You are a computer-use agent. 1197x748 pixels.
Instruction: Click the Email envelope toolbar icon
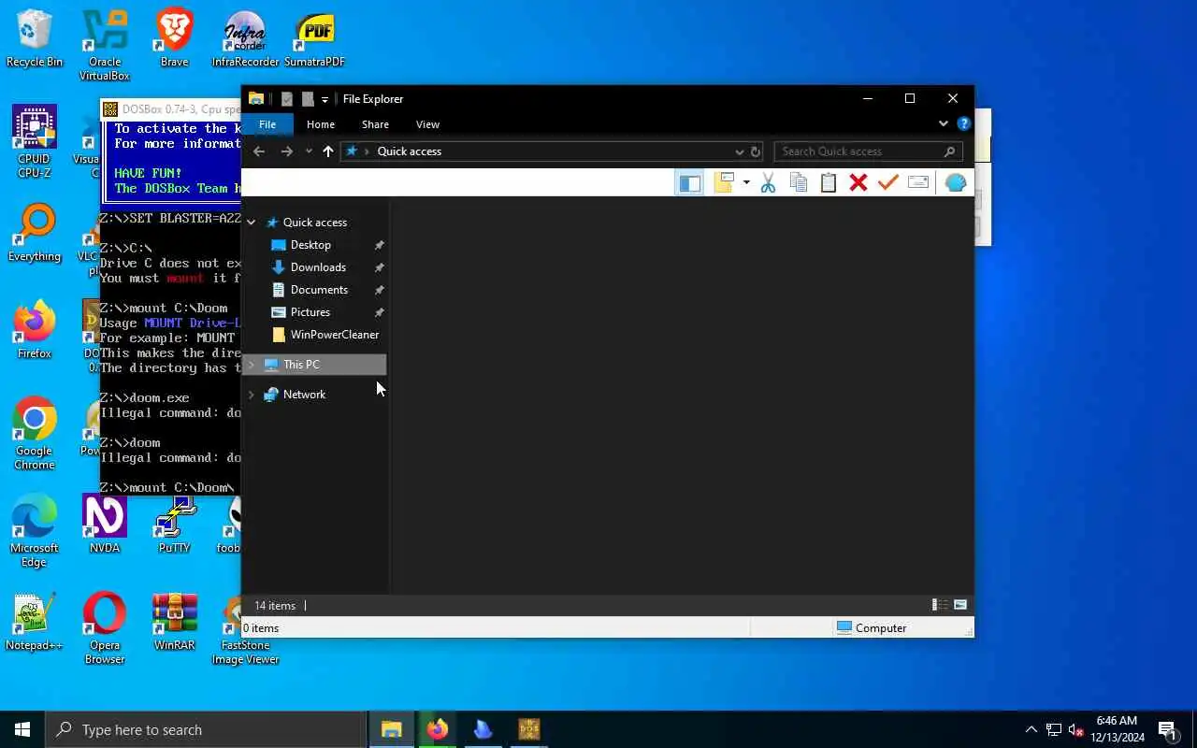click(917, 183)
